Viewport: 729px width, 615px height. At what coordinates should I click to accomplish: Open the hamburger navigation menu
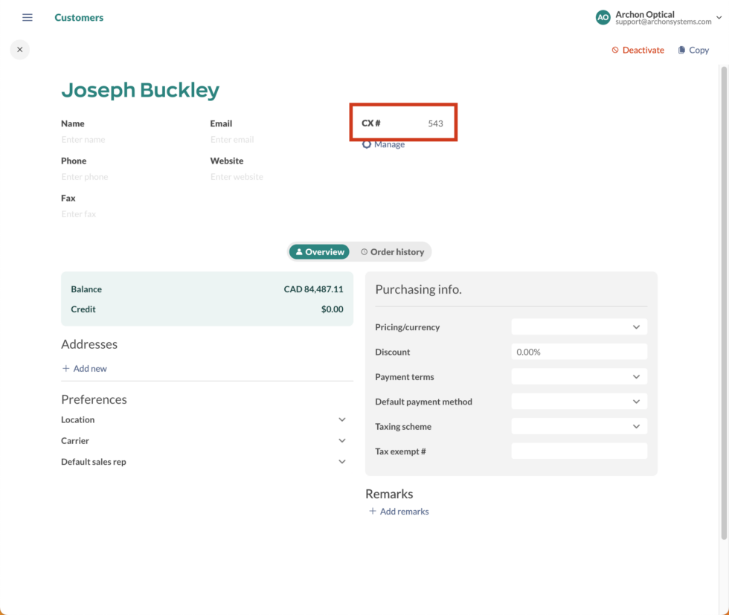tap(28, 17)
